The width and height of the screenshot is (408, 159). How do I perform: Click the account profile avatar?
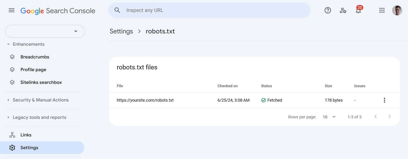coord(397,11)
